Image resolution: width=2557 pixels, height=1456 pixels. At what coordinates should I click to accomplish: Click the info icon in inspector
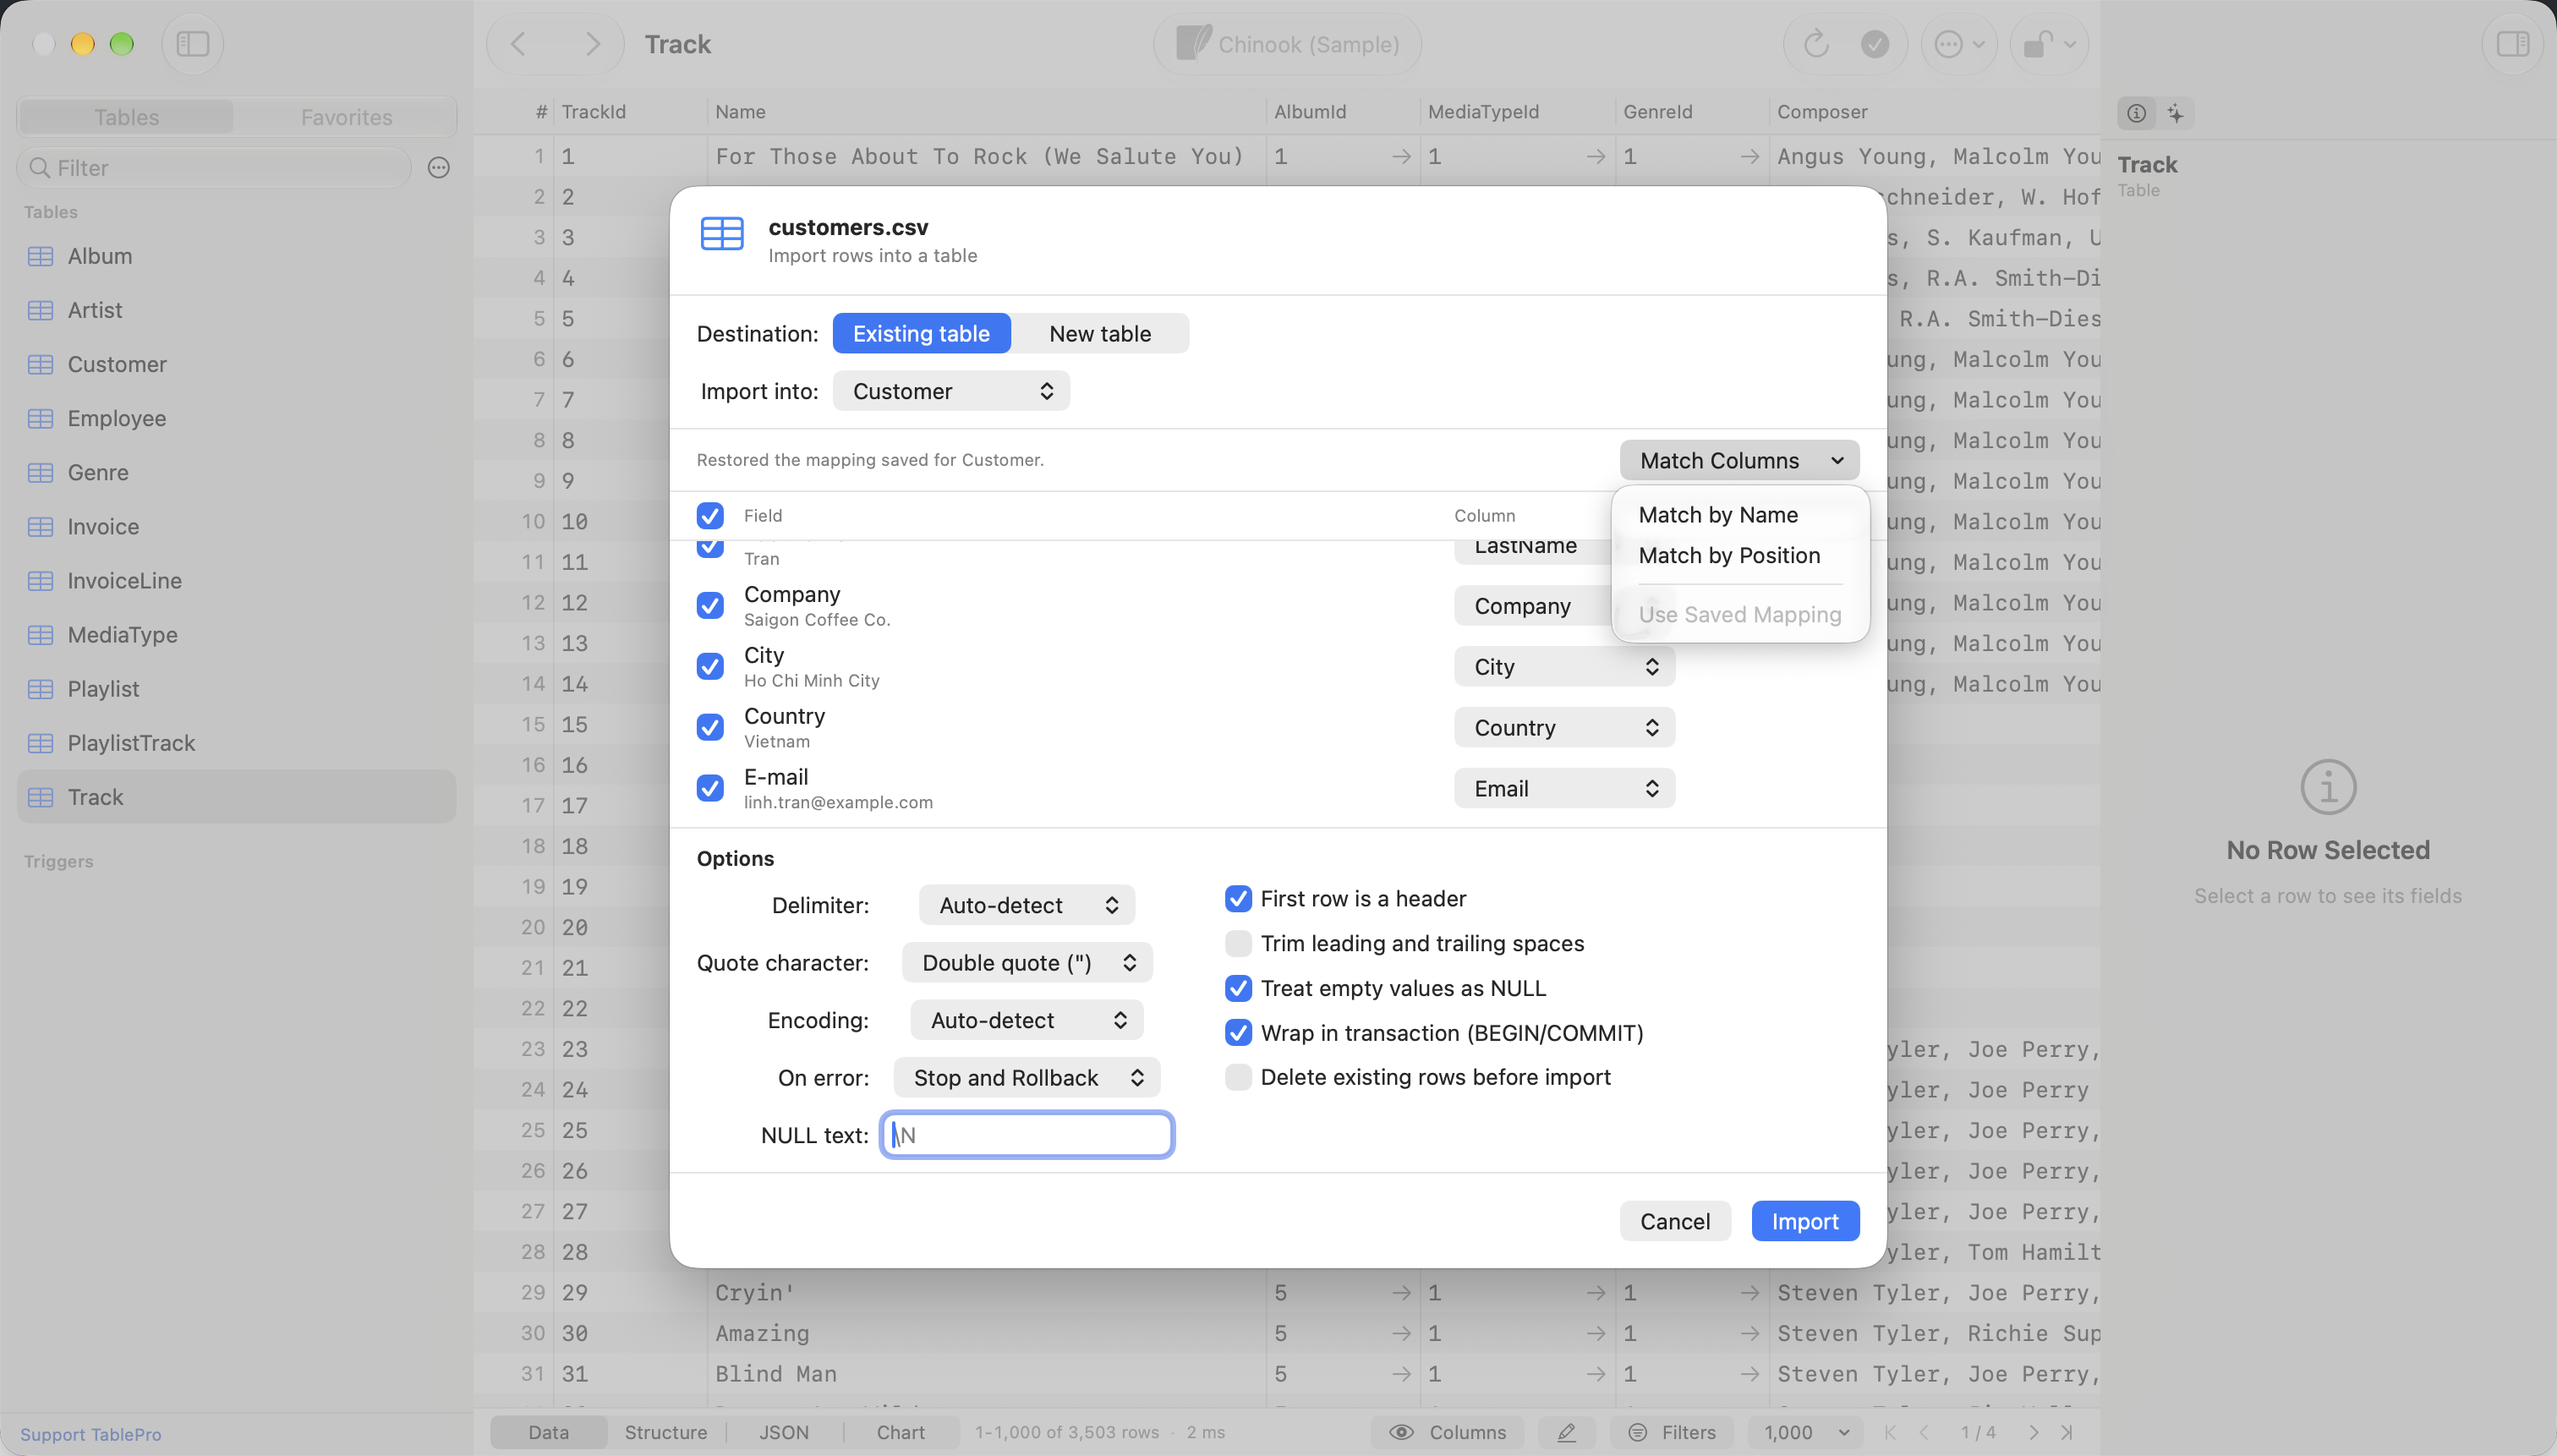pos(2136,113)
